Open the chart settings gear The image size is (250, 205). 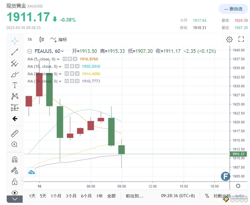click(229, 39)
